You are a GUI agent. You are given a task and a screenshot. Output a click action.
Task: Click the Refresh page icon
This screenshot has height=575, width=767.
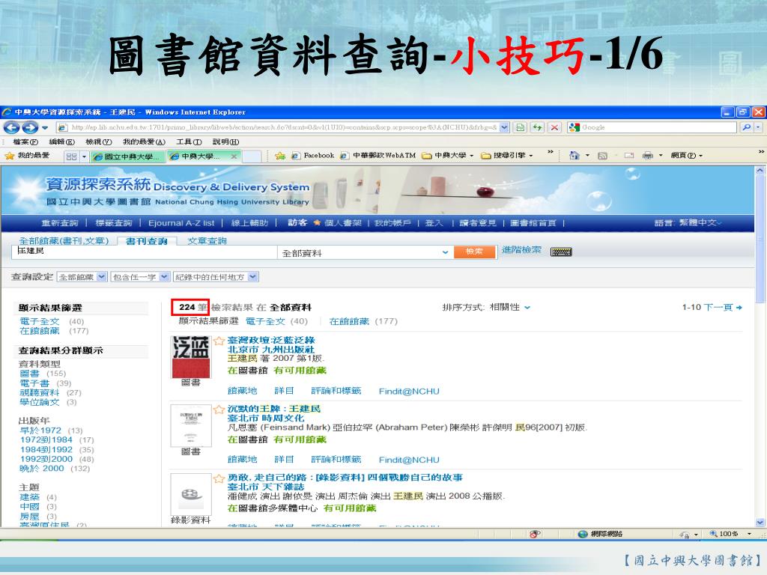[538, 127]
